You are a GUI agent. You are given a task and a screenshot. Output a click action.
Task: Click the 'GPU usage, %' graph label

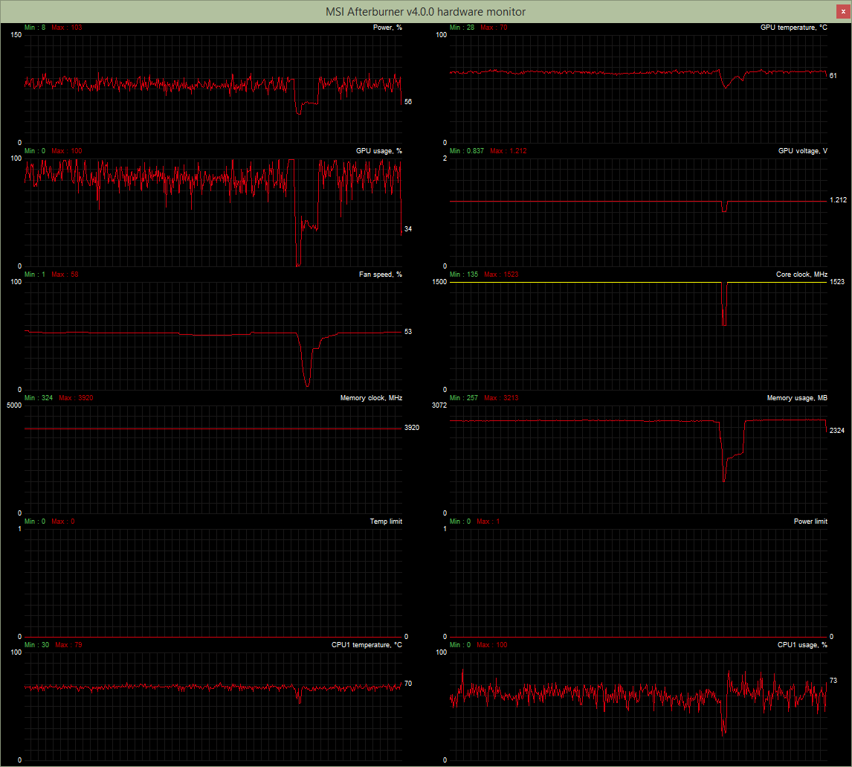pyautogui.click(x=378, y=150)
